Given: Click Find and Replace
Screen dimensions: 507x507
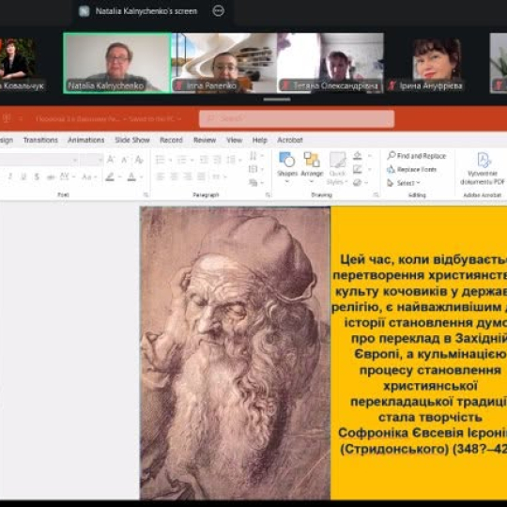Looking at the screenshot, I should point(417,156).
